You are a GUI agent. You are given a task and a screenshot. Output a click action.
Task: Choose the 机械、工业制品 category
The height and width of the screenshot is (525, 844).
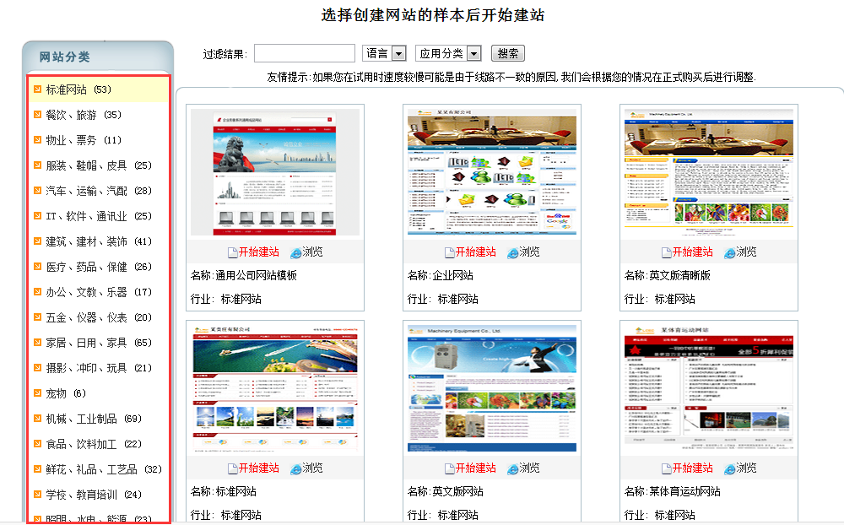(81, 419)
